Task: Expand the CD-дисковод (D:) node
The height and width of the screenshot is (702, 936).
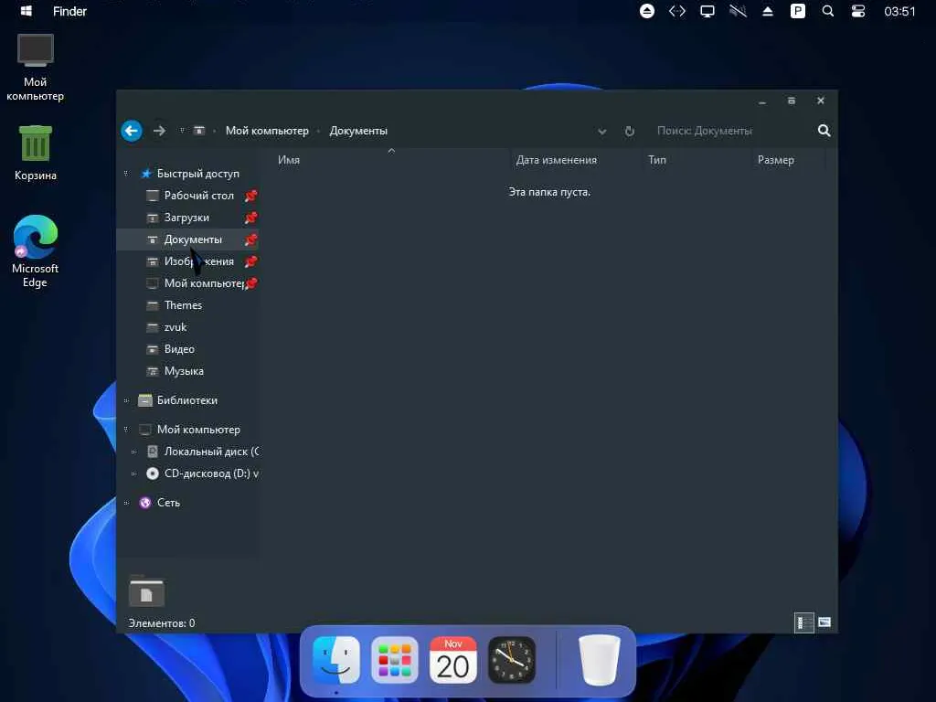Action: coord(133,474)
